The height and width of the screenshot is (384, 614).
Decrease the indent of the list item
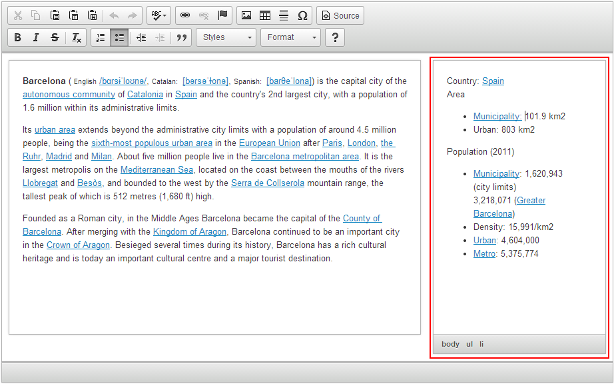[x=141, y=37]
